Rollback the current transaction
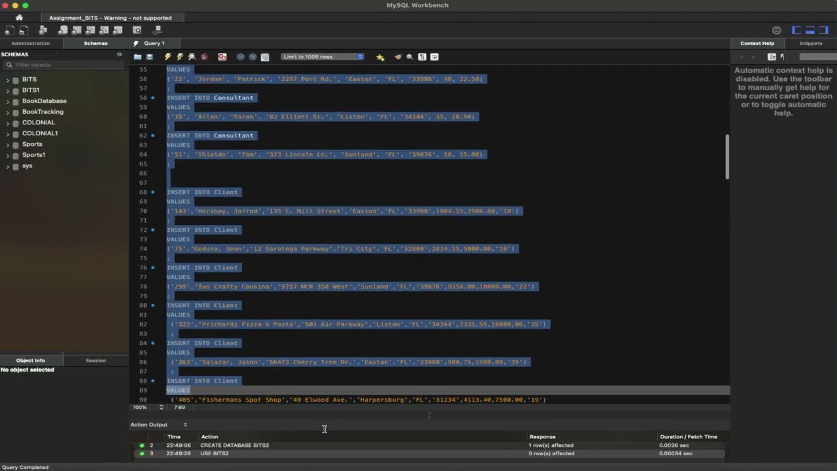Screen dimensions: 837x471 click(x=252, y=57)
